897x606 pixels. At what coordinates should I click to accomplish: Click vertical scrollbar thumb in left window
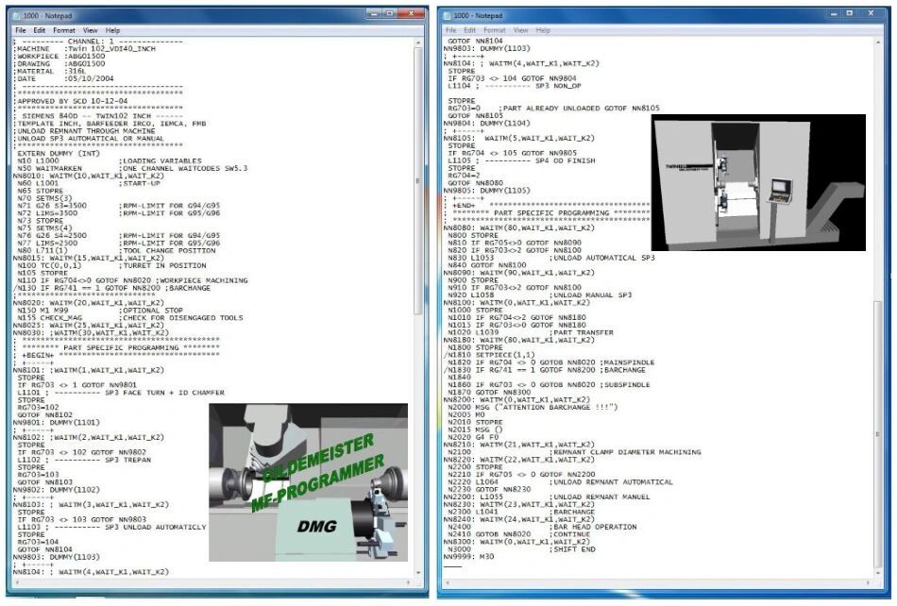(x=418, y=180)
